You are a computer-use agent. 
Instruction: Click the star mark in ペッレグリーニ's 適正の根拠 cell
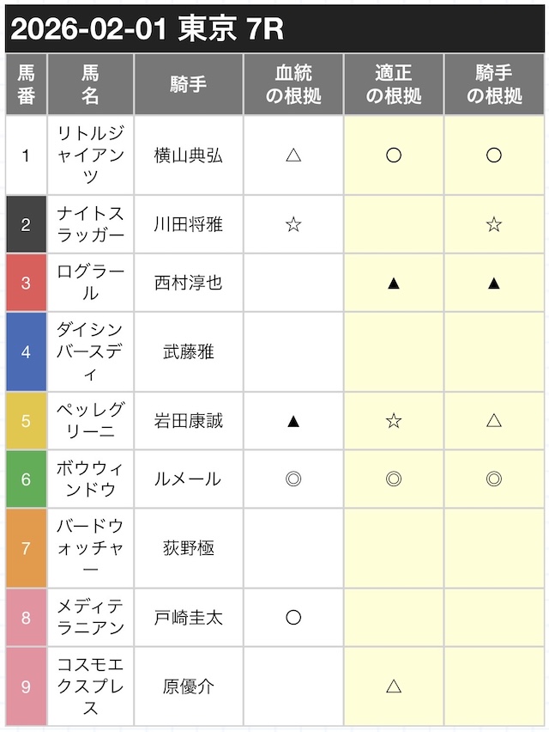tap(394, 420)
